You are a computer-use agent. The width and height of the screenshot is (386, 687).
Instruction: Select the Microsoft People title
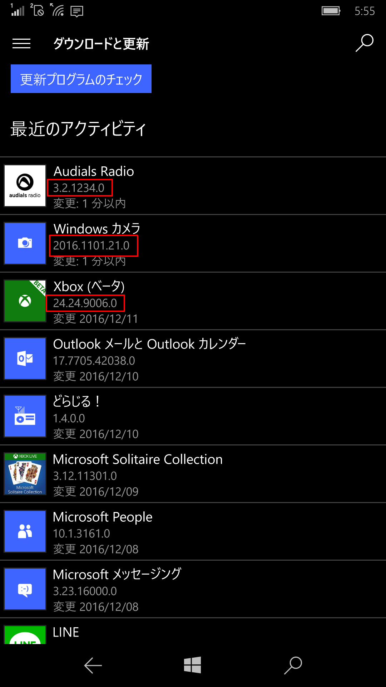coord(103,517)
